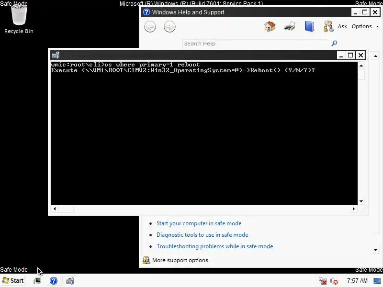Click console vertical scrollbar up arrow
This screenshot has height=287, width=383.
(x=361, y=66)
